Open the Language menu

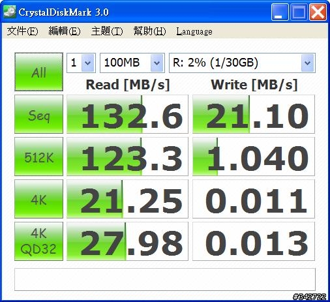coord(194,32)
